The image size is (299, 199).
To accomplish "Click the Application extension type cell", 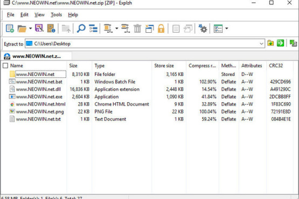I will pos(117,89).
